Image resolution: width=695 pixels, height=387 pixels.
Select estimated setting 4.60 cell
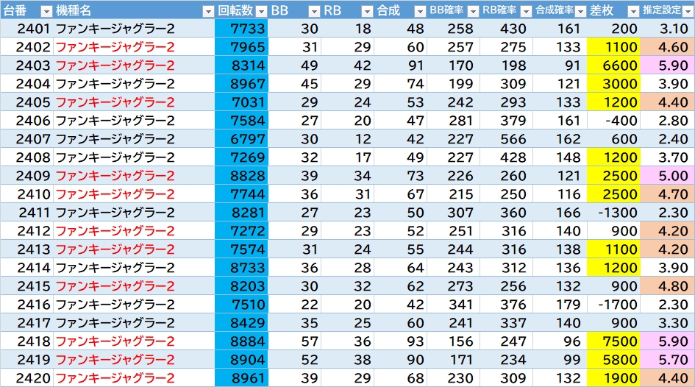coord(668,47)
